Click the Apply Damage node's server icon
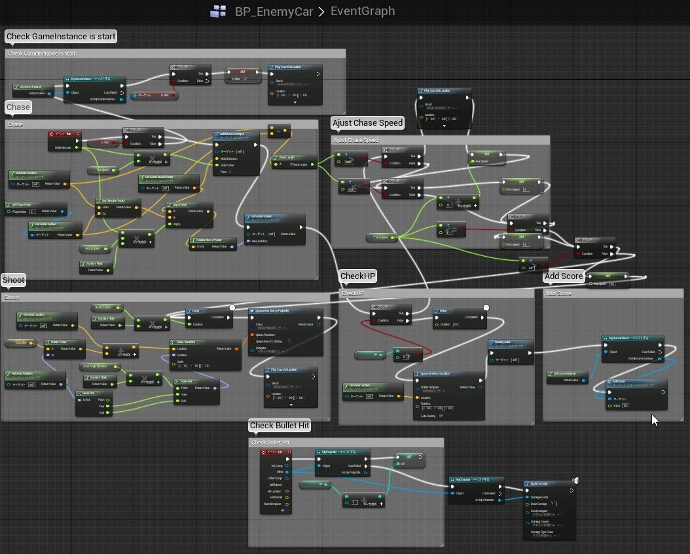 [575, 481]
